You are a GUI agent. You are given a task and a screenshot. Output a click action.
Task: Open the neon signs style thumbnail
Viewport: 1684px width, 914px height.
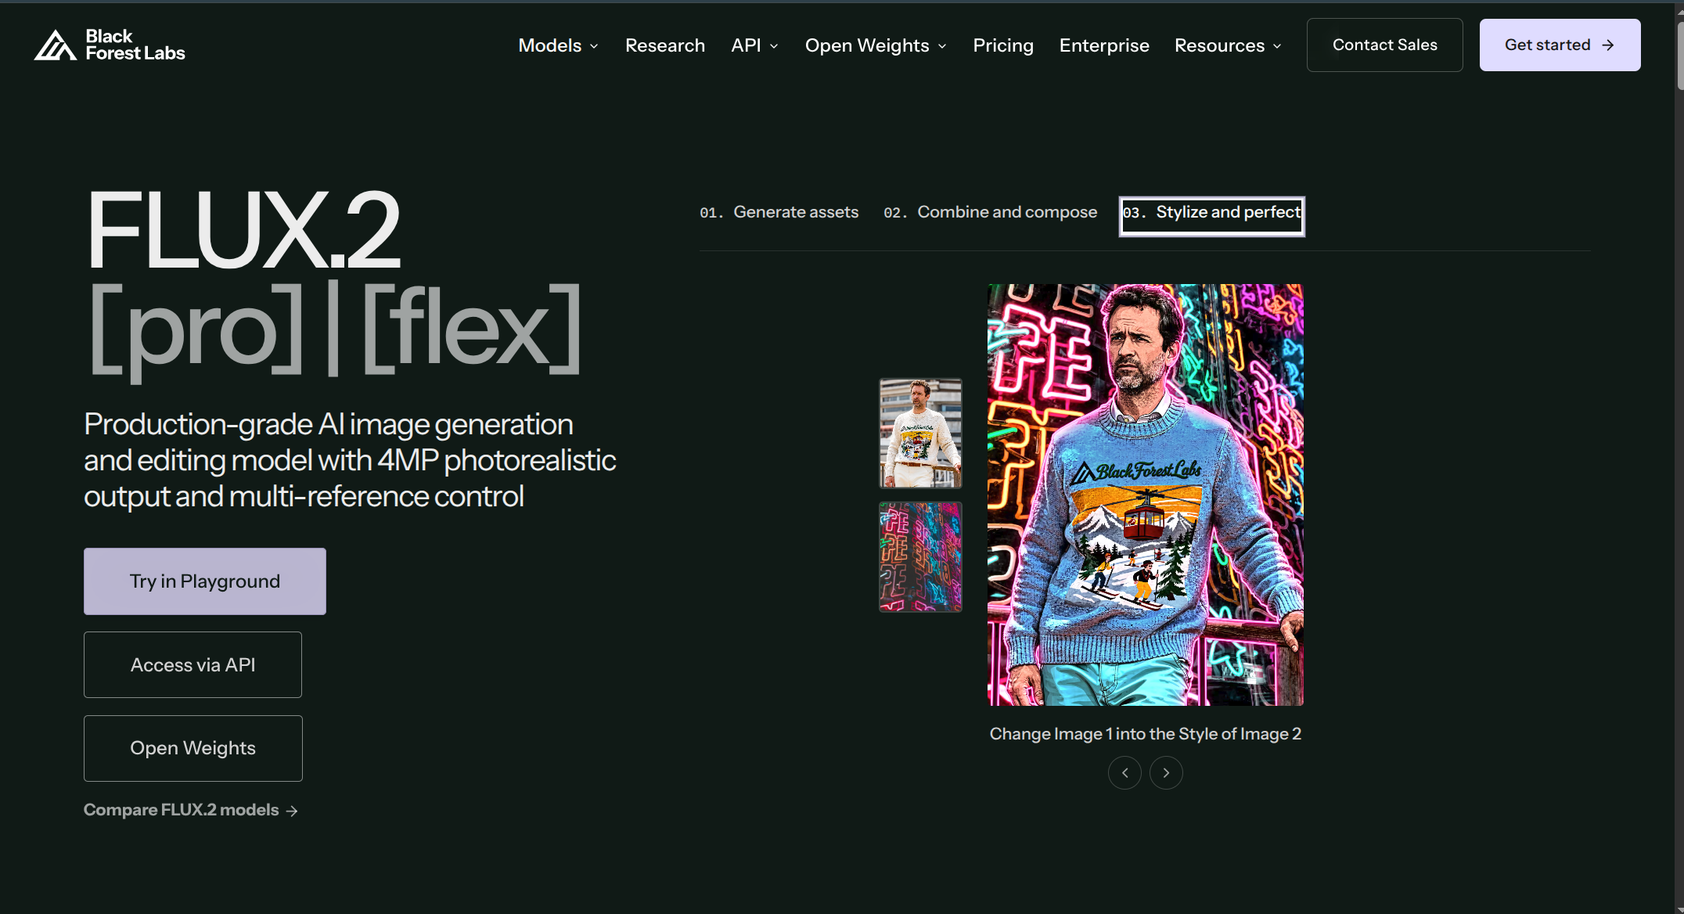pos(920,557)
